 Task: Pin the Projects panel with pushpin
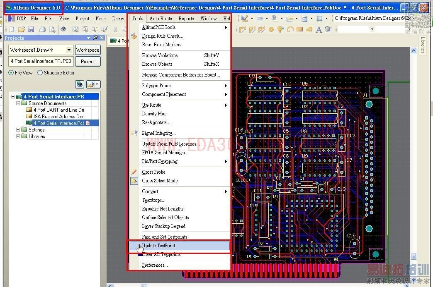[x=95, y=38]
